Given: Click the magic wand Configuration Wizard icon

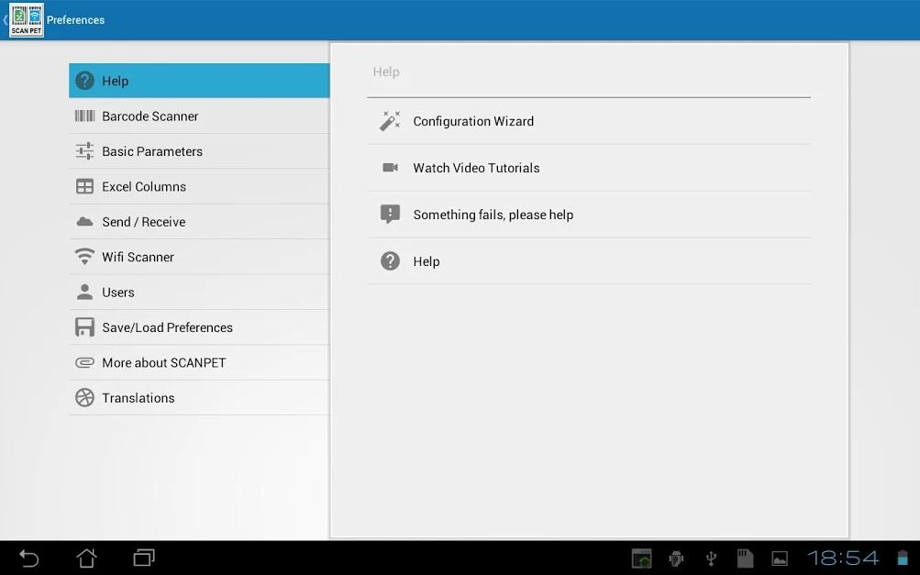Looking at the screenshot, I should point(390,121).
